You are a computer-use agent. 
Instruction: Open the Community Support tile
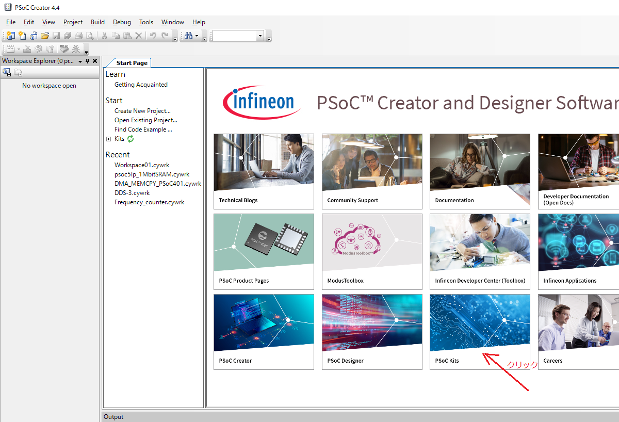(x=372, y=171)
